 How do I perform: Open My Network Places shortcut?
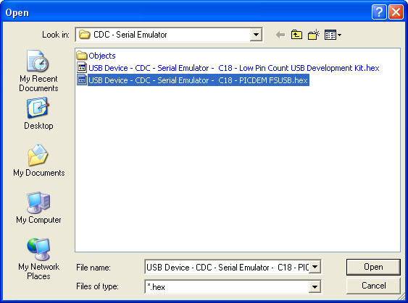tap(38, 259)
